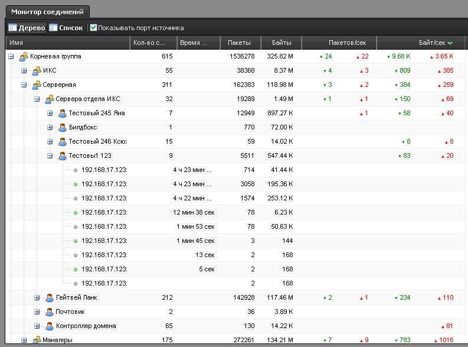Sort by Байт/сек column header
The width and height of the screenshot is (468, 347).
431,43
